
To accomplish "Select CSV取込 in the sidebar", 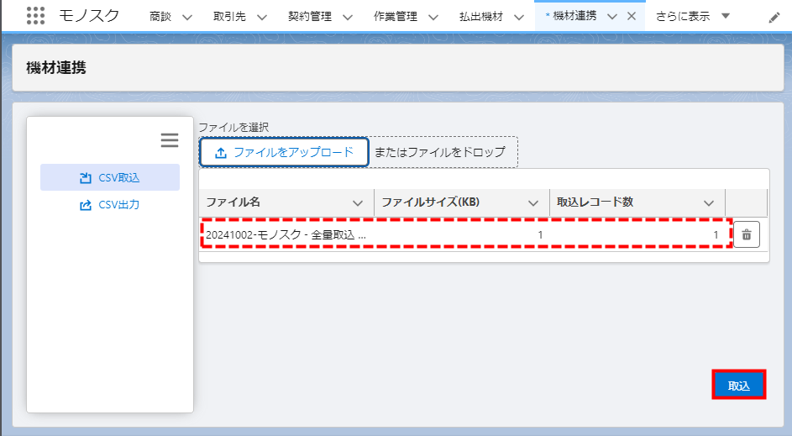I will point(110,177).
